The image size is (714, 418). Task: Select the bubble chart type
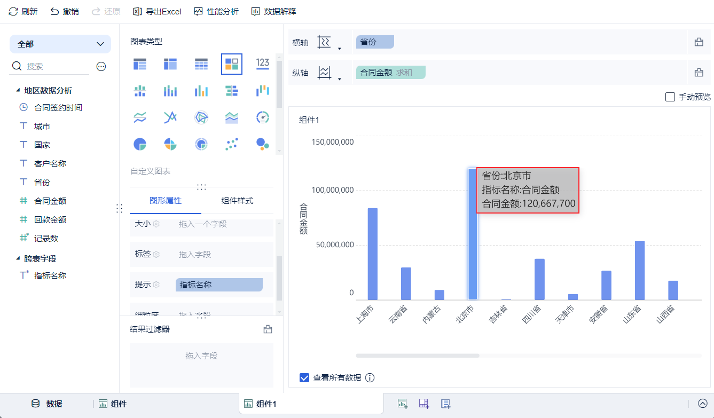coord(262,143)
